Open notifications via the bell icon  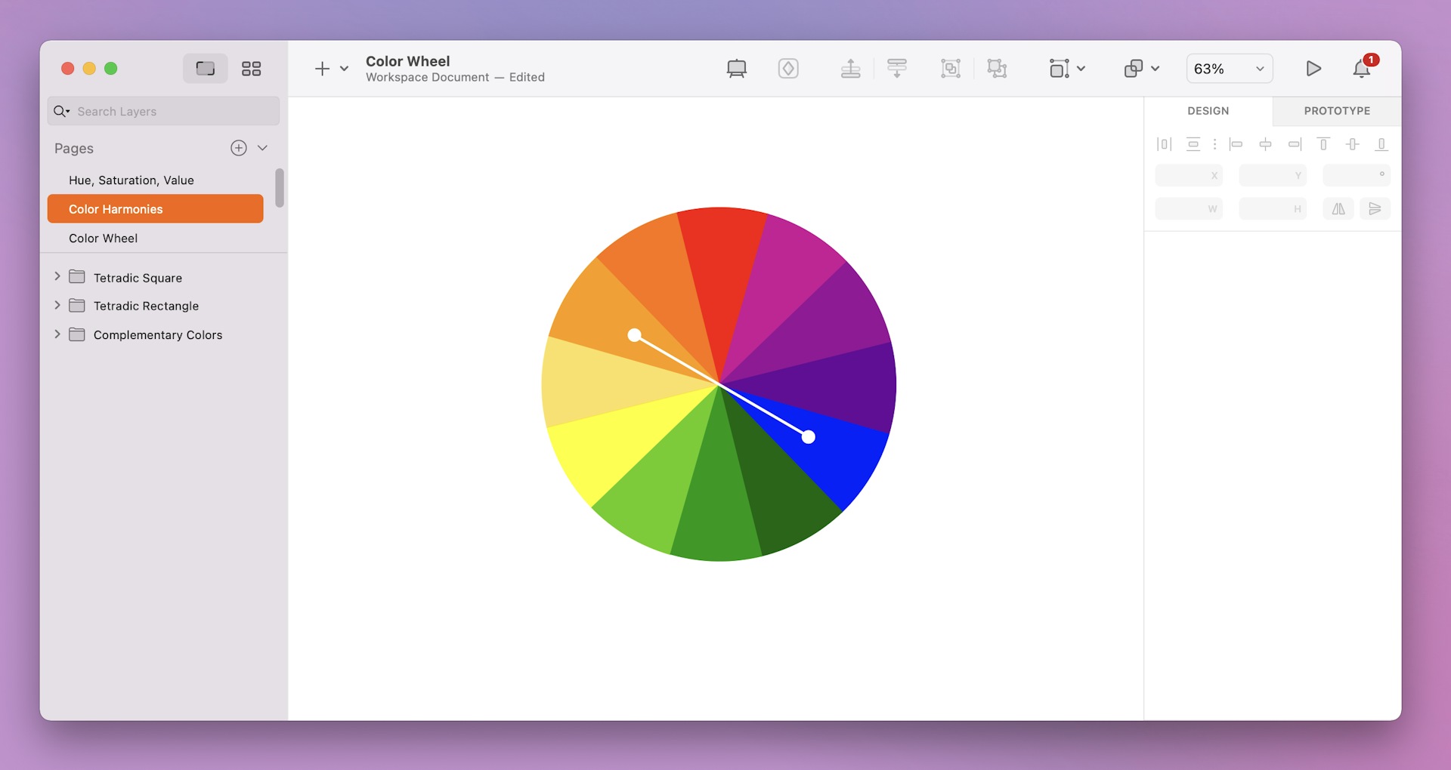tap(1361, 68)
